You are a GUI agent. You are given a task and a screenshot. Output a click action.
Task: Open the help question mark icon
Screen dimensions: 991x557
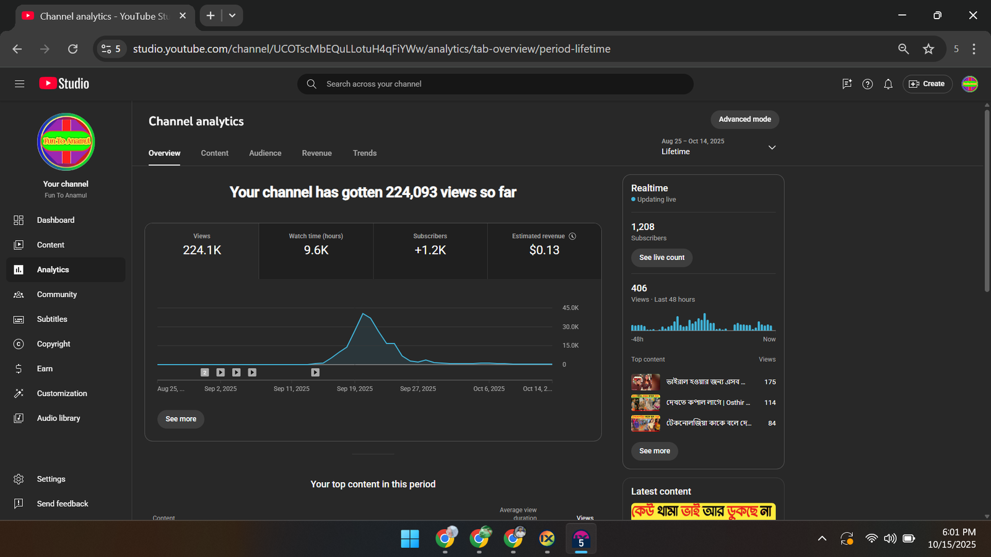coord(867,84)
